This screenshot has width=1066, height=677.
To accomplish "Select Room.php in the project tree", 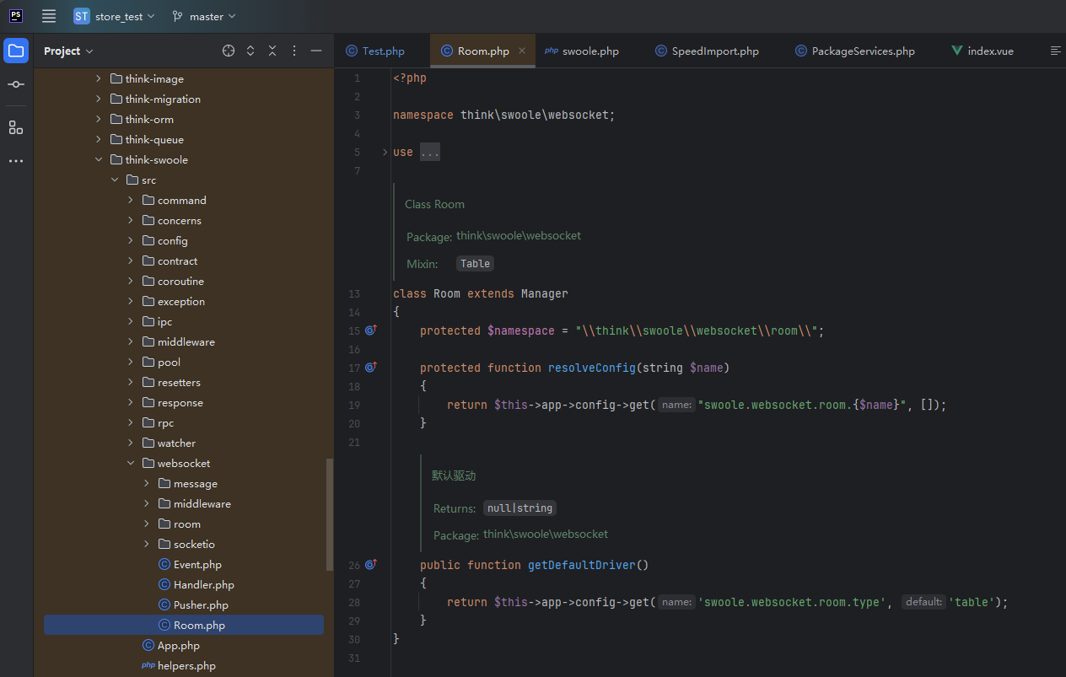I will pos(184,625).
